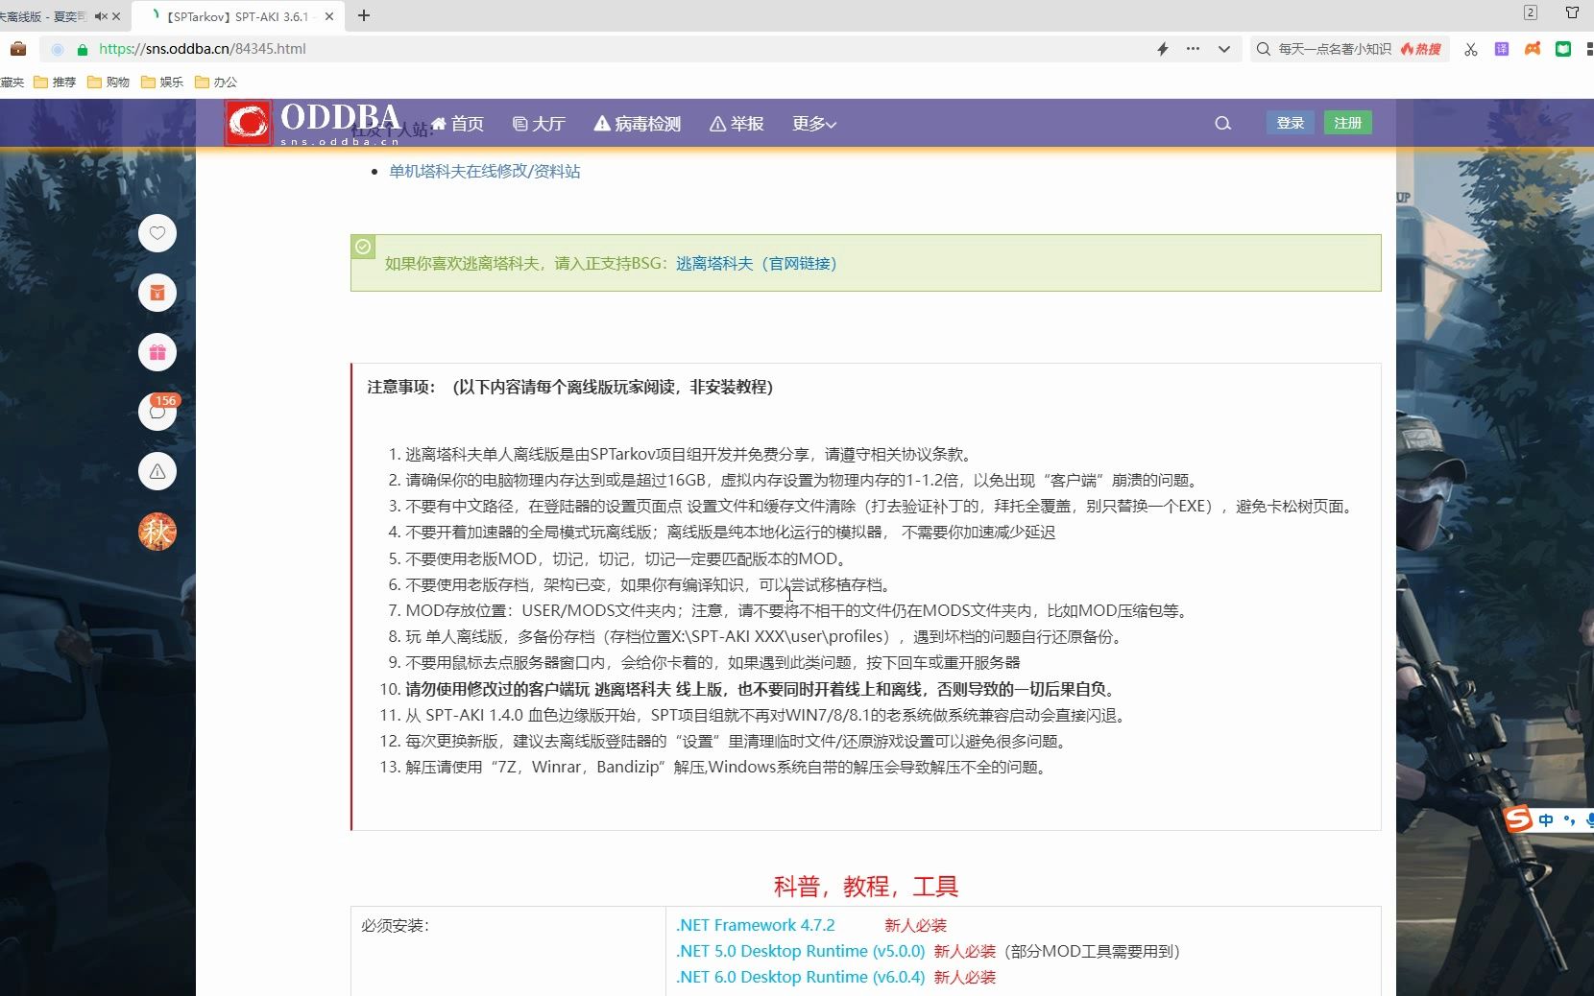Click the browser search box 每天一点名著小知识
Screen dimensions: 1594x996
(x=1335, y=49)
